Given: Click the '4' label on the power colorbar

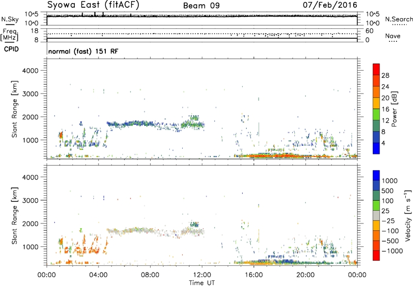Looking at the screenshot, I should 384,143.
